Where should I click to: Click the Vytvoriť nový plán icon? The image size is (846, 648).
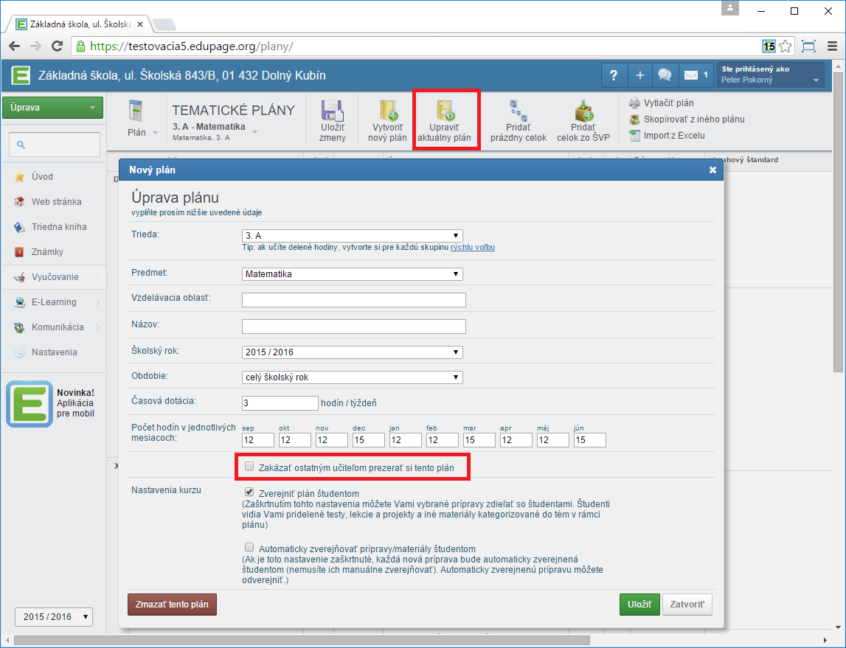pos(388,111)
